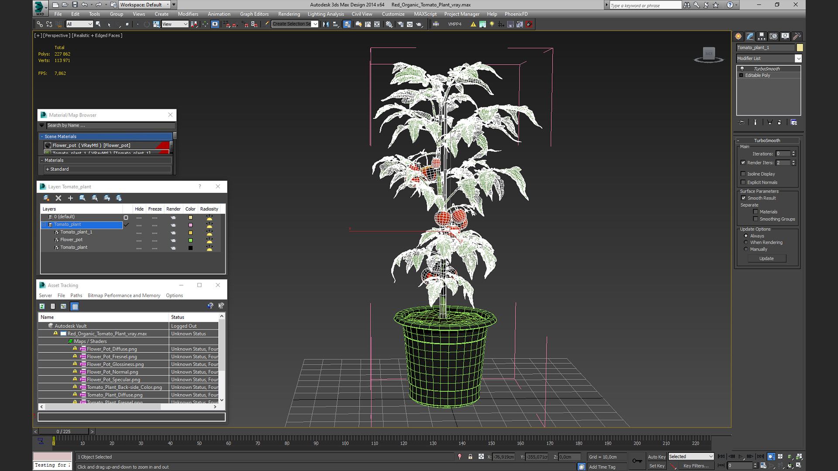Screen dimensions: 838x471
Task: Click the Zoom viewport navigation icon
Action: [771, 457]
